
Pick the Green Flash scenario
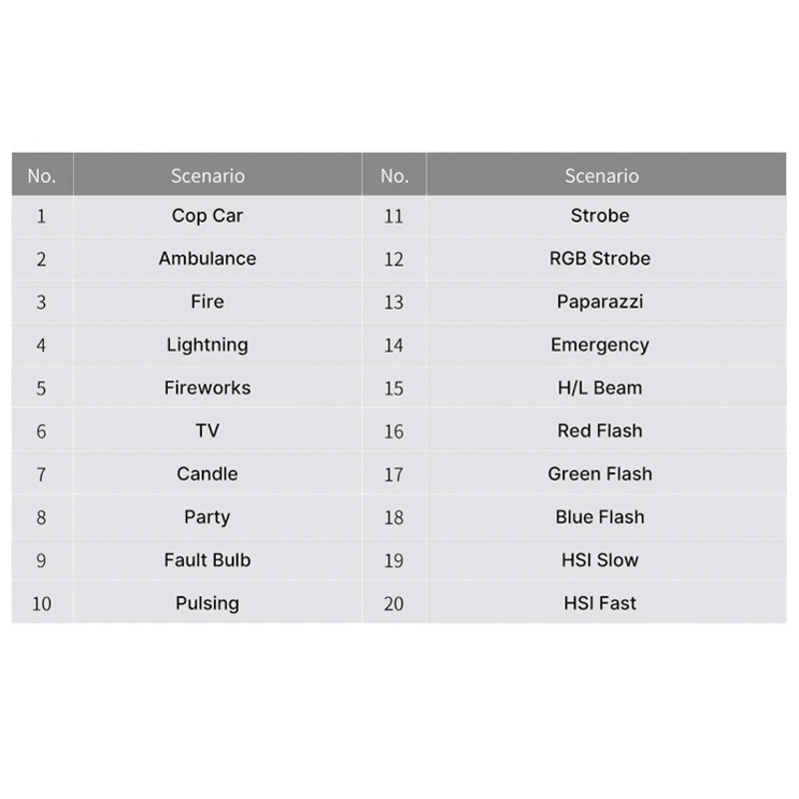click(599, 473)
